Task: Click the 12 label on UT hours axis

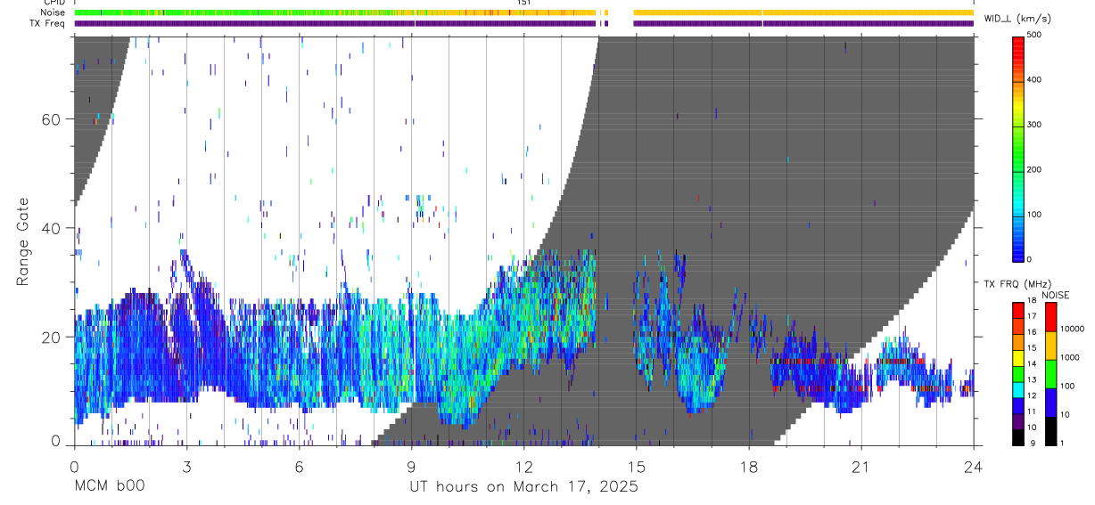Action: [x=523, y=465]
